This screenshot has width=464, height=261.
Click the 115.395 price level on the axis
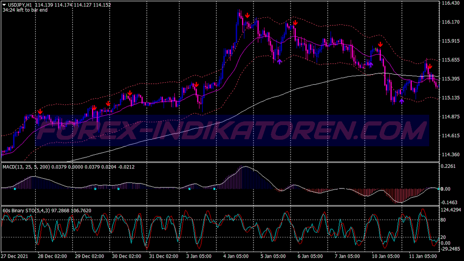click(x=450, y=79)
